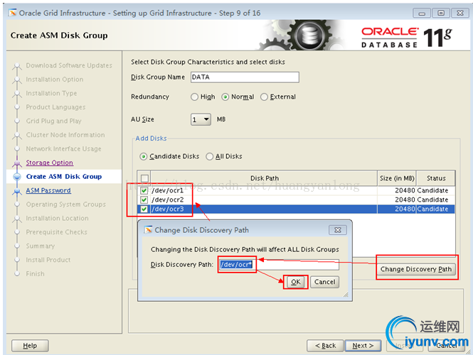Click Installation Type step
This screenshot has height=355, width=473.
click(x=51, y=93)
